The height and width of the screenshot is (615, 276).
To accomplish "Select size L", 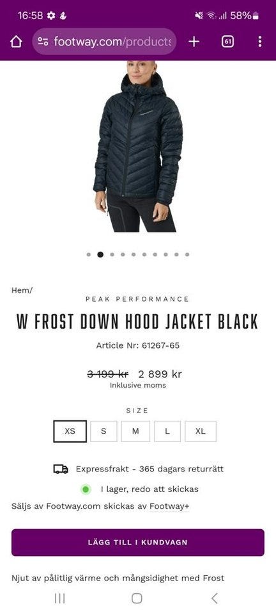I will coord(167,431).
